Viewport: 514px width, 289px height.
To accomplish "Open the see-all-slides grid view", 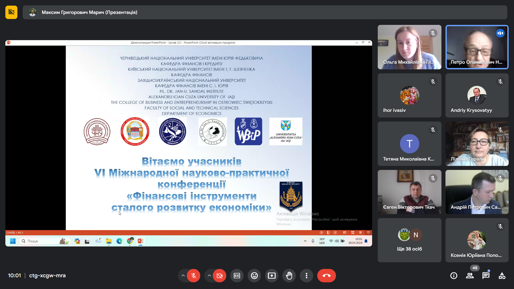I will pos(353,233).
